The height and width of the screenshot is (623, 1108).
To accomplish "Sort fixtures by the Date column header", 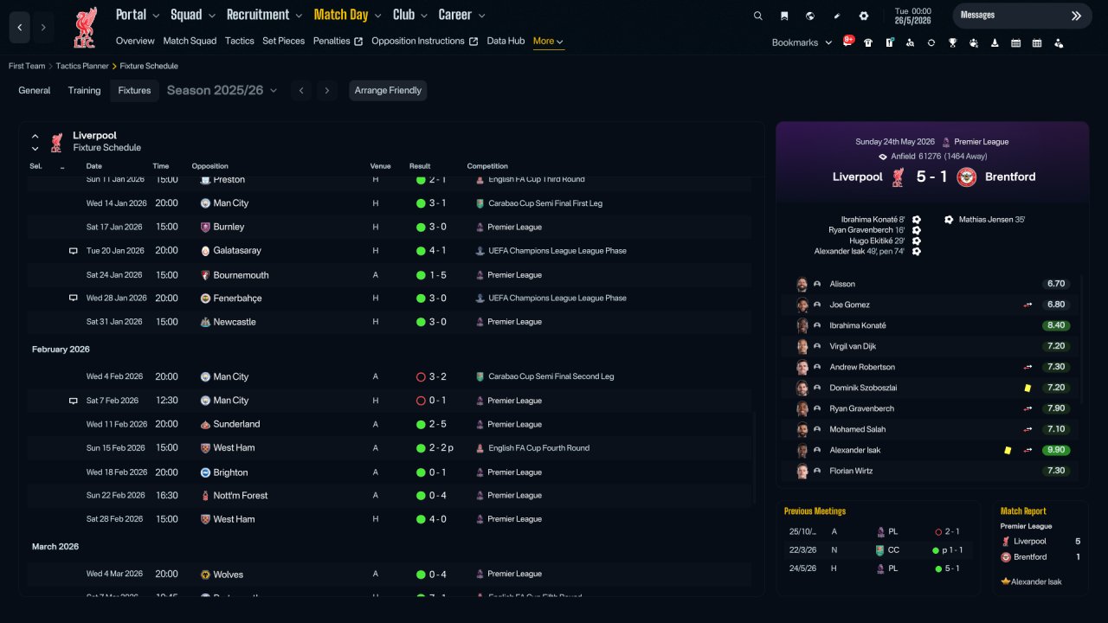I will [94, 166].
